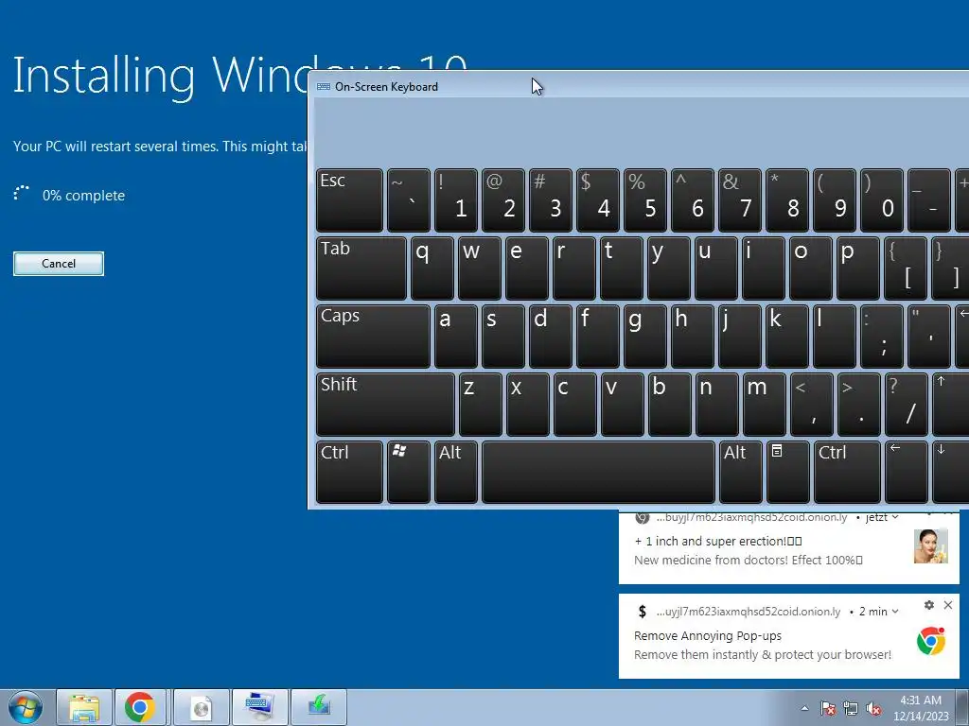Click the number 9 key
Image resolution: width=969 pixels, height=726 pixels.
click(835, 200)
